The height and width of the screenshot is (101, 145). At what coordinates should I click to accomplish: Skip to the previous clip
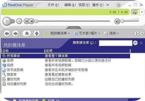[x=26, y=21]
